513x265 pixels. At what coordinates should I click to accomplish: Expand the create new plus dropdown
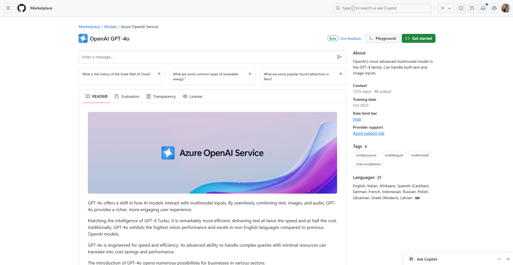pos(446,8)
